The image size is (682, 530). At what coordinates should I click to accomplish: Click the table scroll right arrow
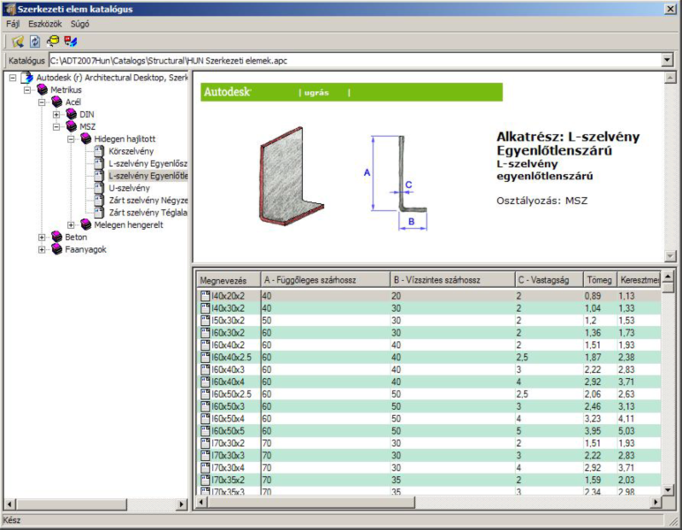tap(655, 502)
